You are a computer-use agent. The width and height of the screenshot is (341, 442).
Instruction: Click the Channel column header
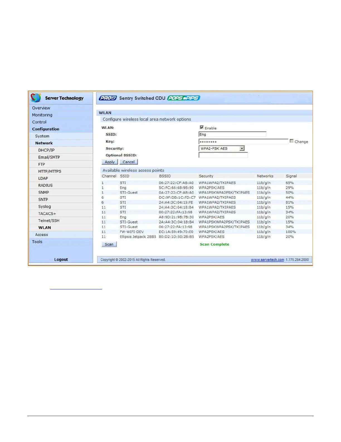(x=109, y=176)
